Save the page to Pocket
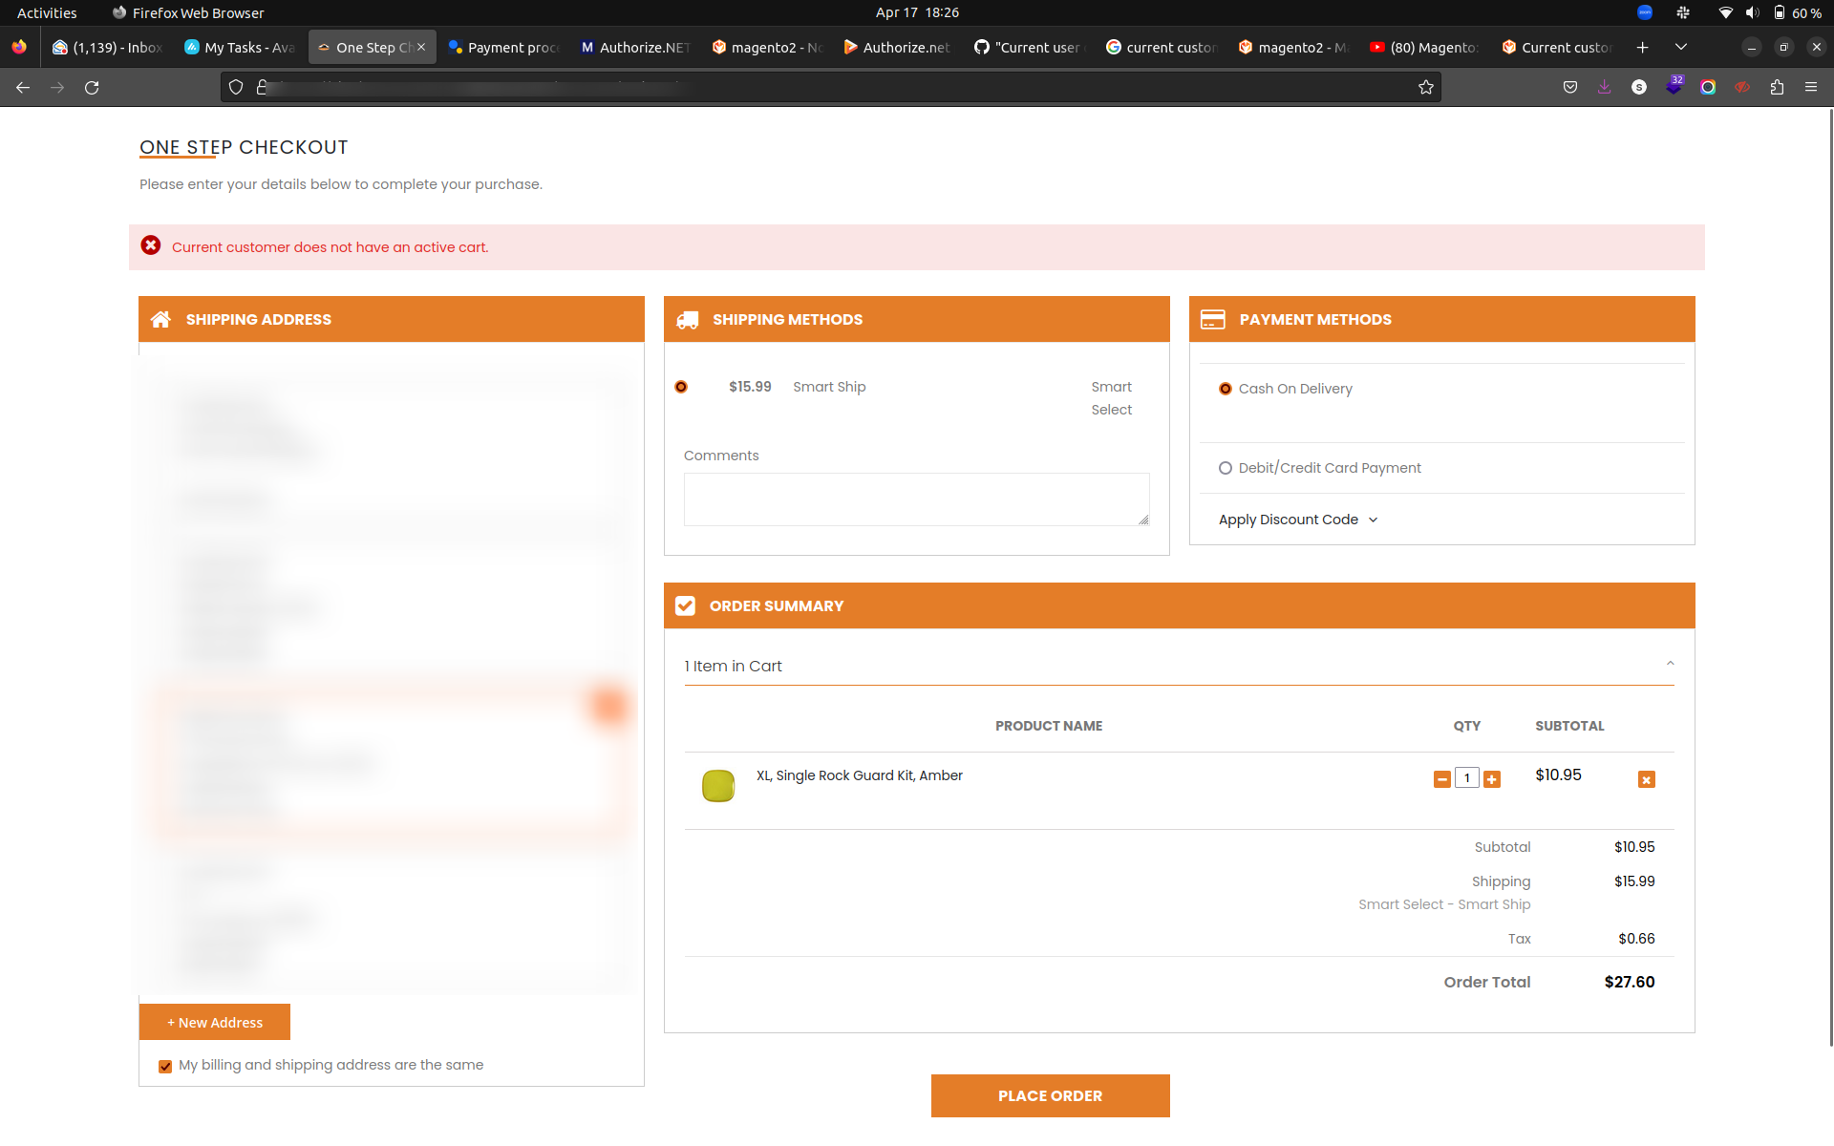Screen dimensions: 1834x1146 click(1570, 87)
